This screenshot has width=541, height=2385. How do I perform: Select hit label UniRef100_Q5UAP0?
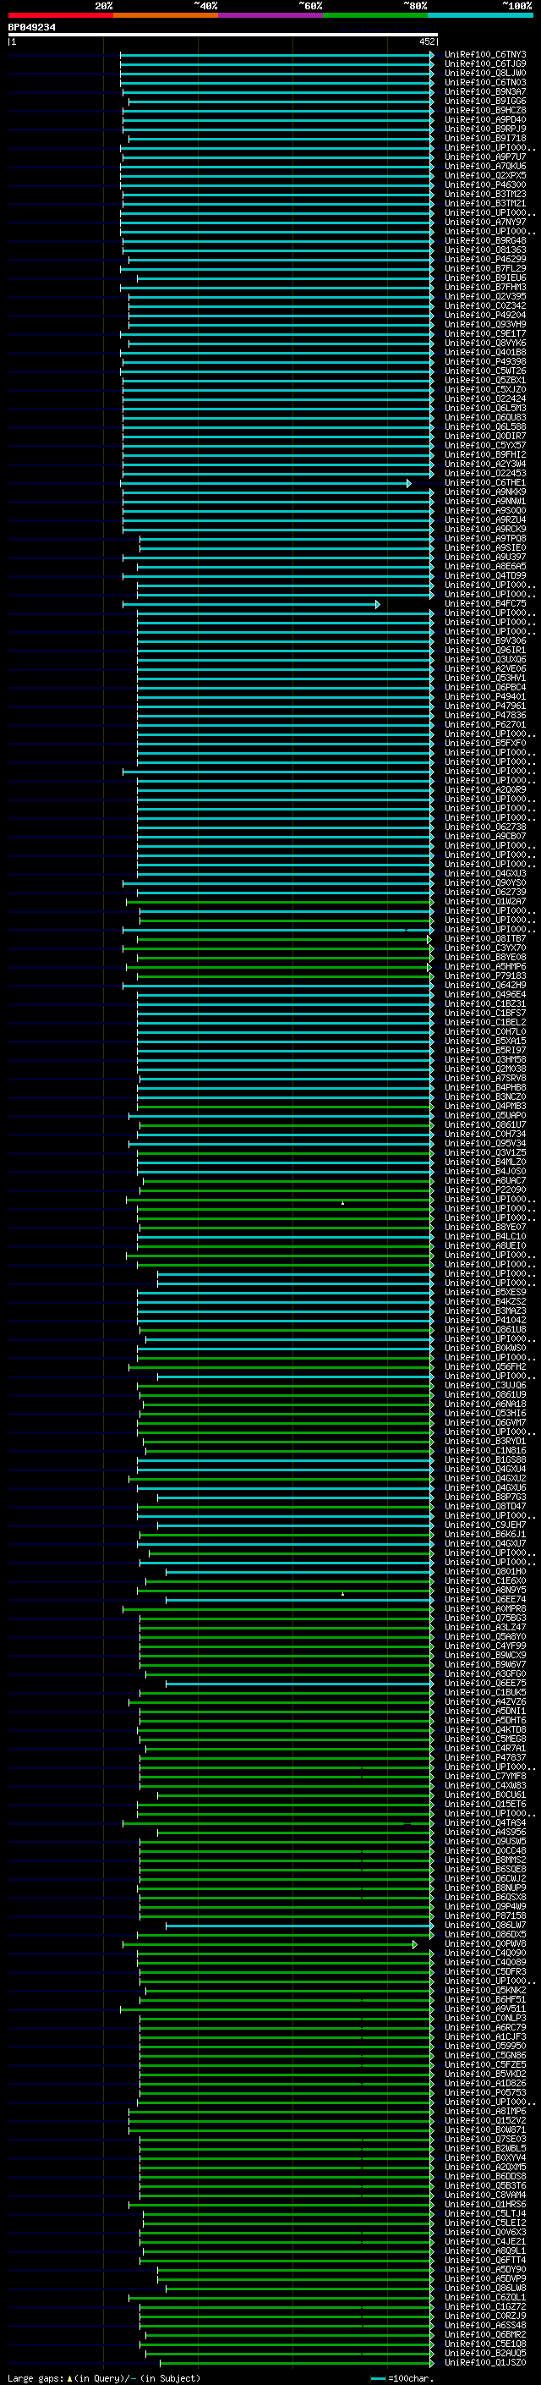[485, 1116]
